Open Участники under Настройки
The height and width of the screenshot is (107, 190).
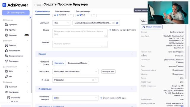click(x=16, y=97)
